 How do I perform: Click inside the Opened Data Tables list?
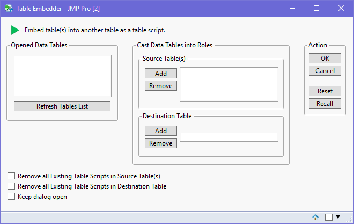[x=62, y=76]
